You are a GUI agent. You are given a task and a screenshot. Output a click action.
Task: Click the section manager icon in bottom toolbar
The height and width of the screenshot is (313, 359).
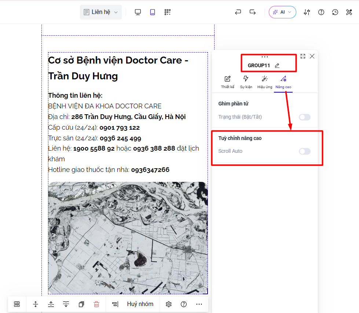coord(17,304)
